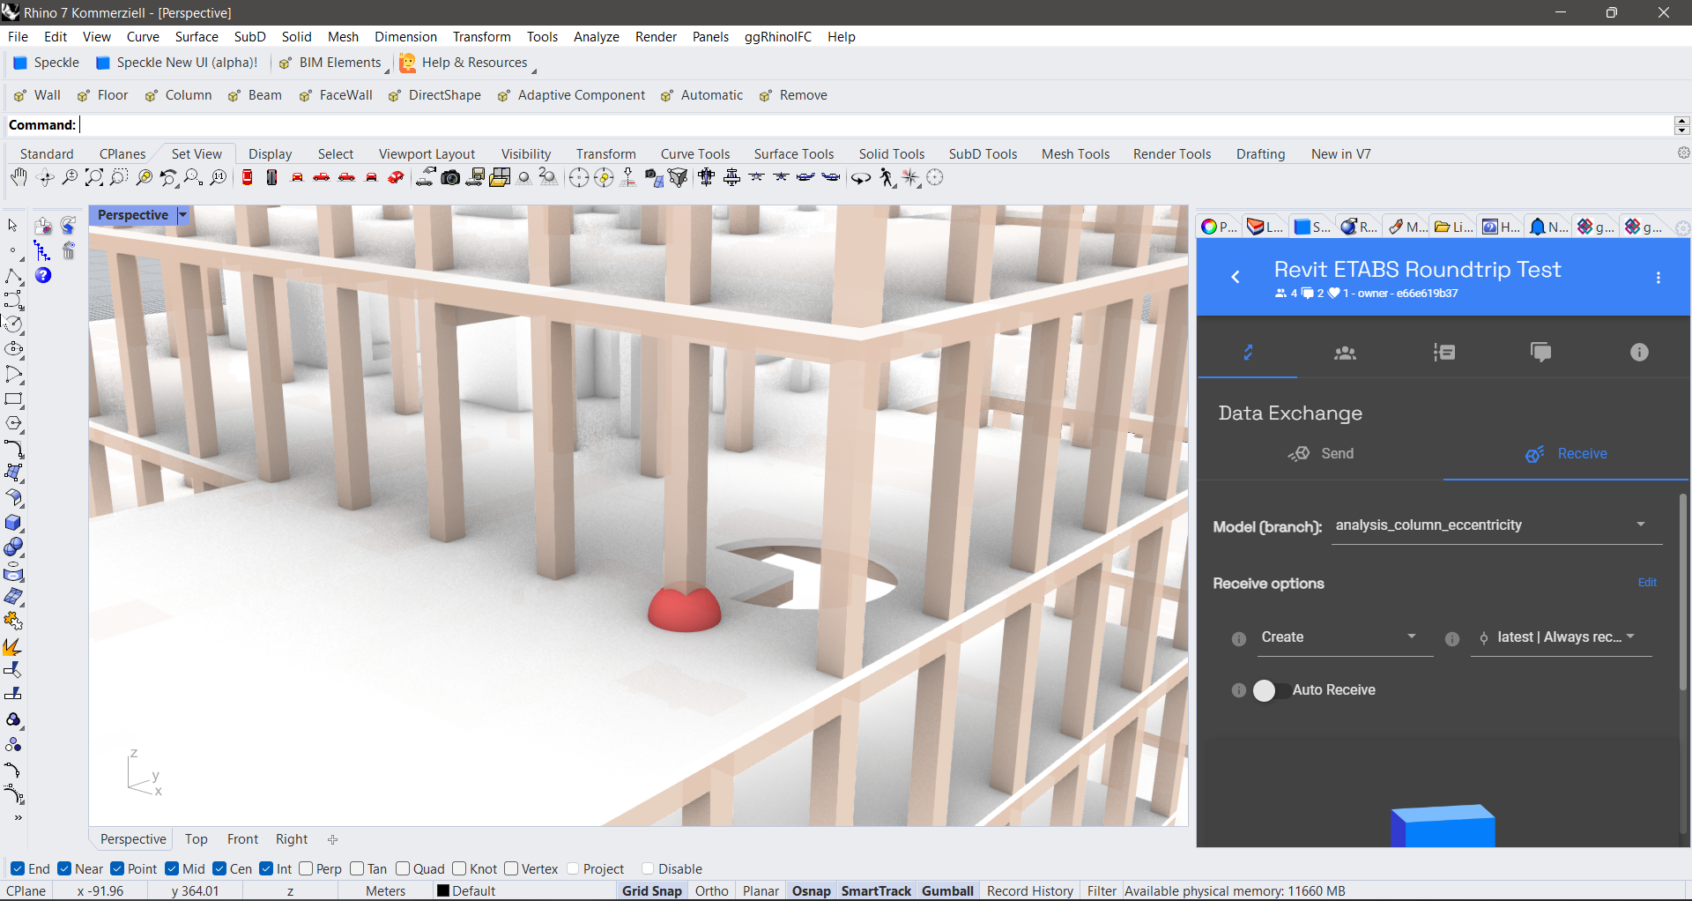
Task: Open the toolbar options gear icon
Action: pyautogui.click(x=1684, y=153)
